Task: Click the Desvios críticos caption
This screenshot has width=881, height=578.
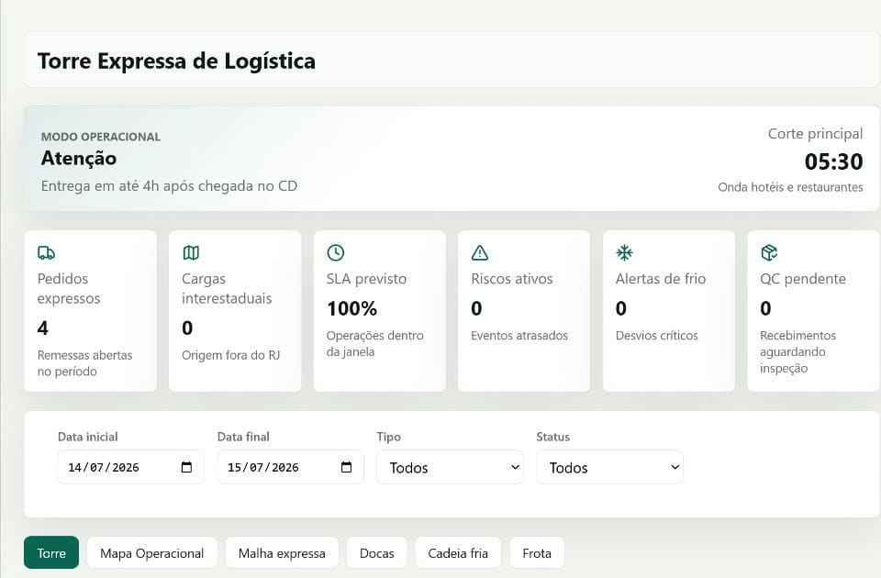Action: (656, 336)
